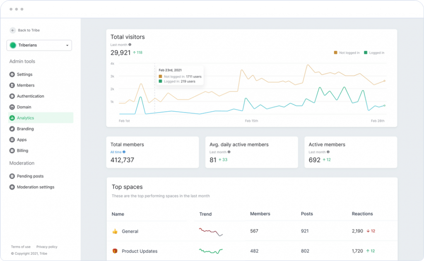Click the Domain icon in sidebar
Viewport: 424px width, 261px height.
pos(12,107)
